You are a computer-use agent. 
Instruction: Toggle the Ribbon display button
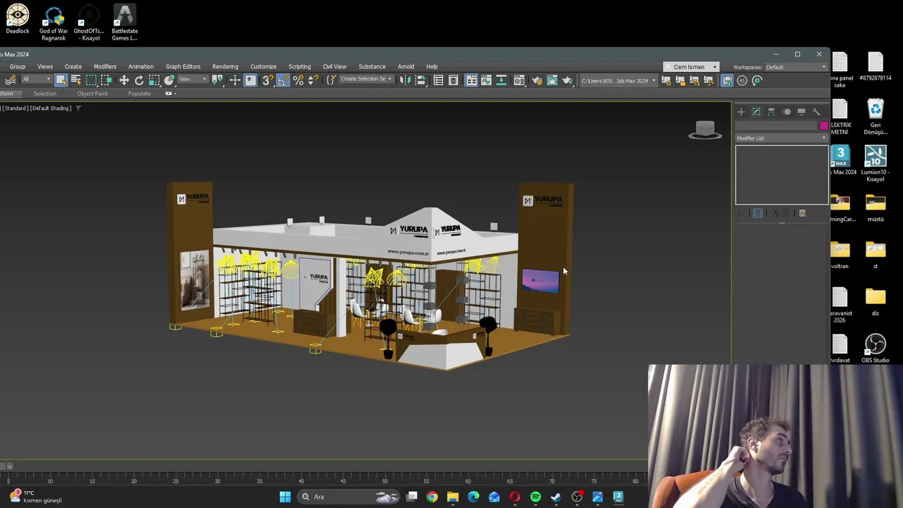click(471, 80)
